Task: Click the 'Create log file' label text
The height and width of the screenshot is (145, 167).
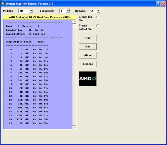Action: (85, 19)
